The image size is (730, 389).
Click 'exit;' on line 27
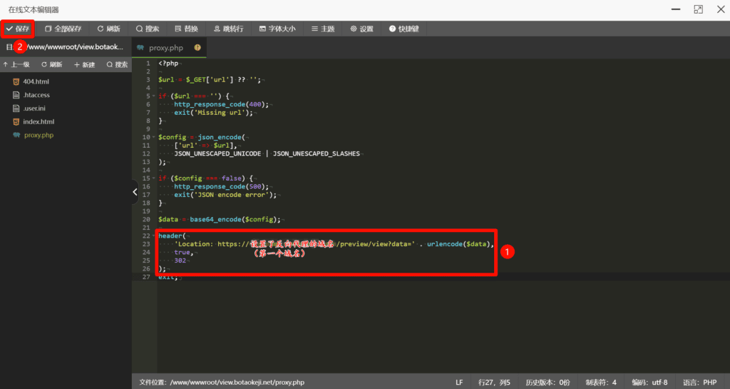point(168,277)
